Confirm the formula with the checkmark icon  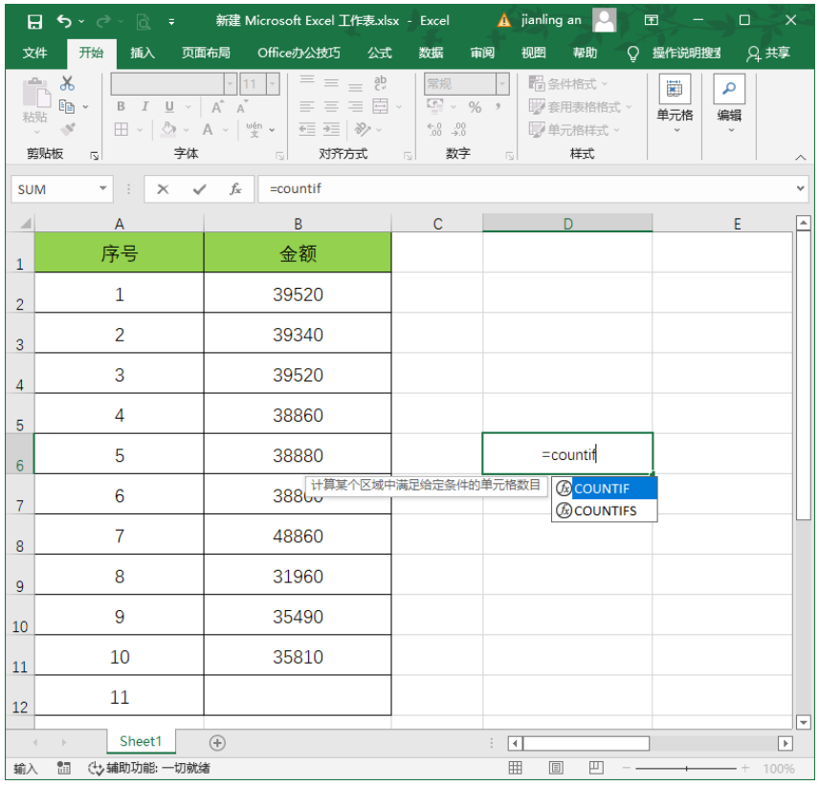(199, 189)
